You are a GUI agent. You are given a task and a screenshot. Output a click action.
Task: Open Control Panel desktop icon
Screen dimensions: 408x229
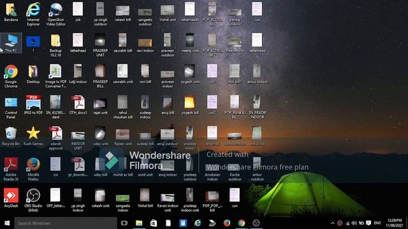pyautogui.click(x=11, y=108)
